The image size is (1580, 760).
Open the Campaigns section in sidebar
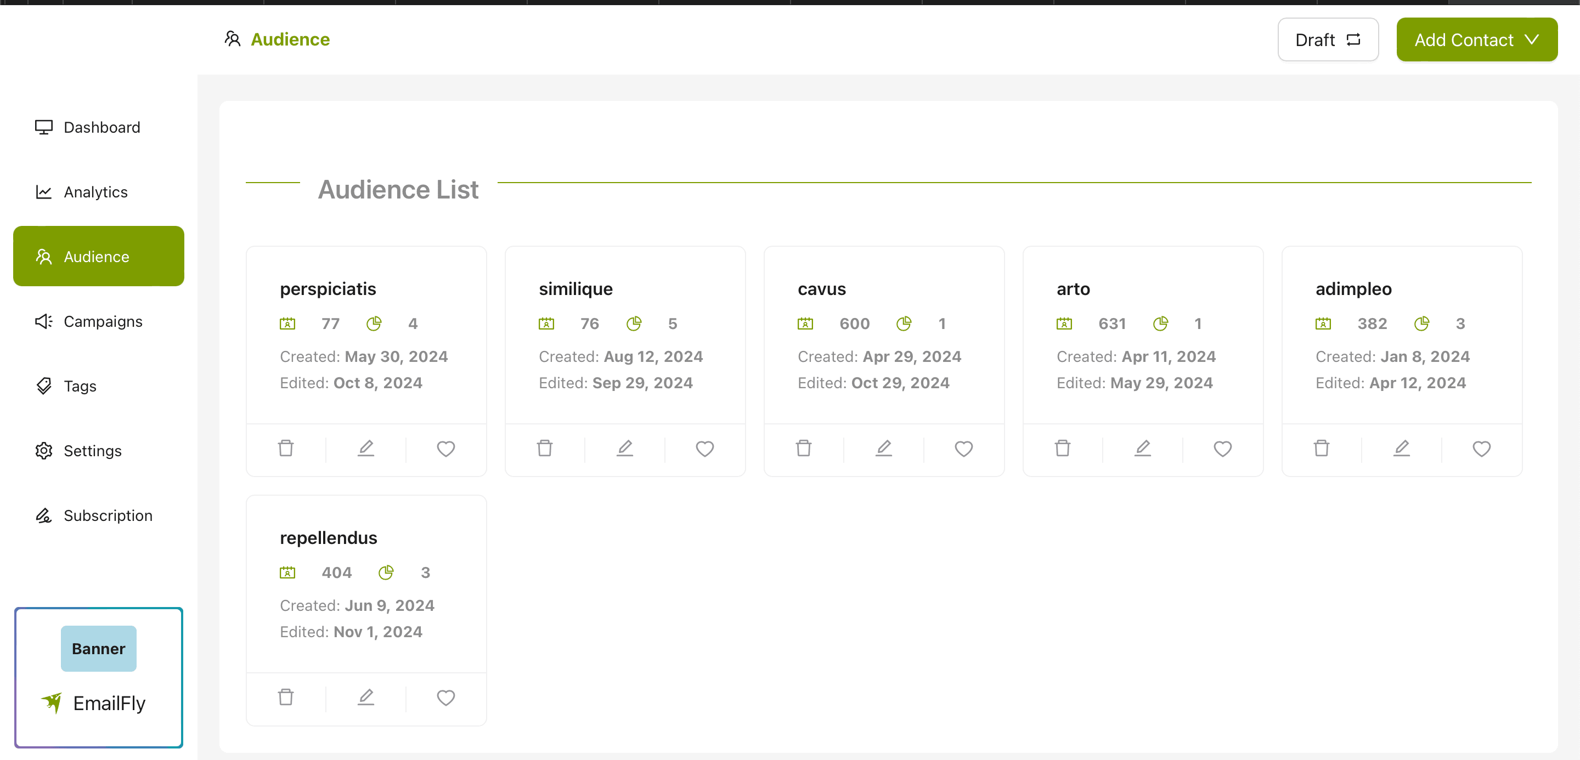[x=103, y=321]
